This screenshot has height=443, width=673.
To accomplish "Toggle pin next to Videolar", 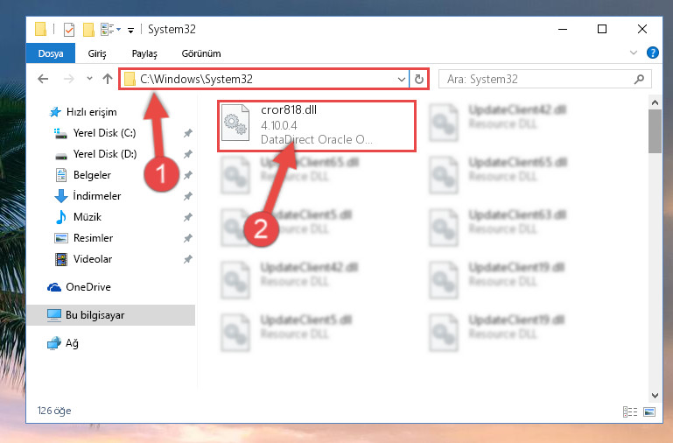I will click(187, 259).
